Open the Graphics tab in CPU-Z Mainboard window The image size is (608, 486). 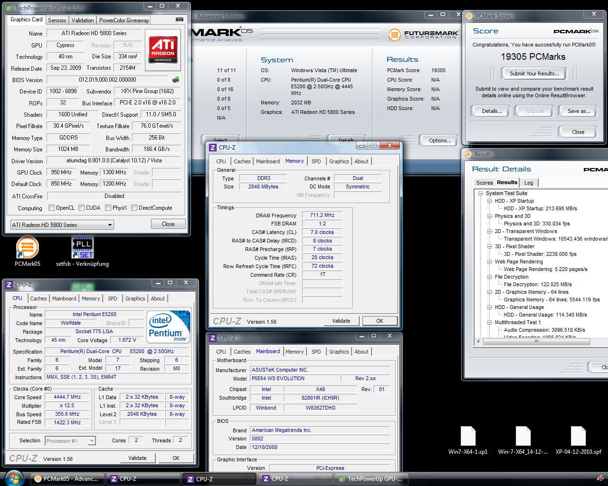tap(339, 352)
